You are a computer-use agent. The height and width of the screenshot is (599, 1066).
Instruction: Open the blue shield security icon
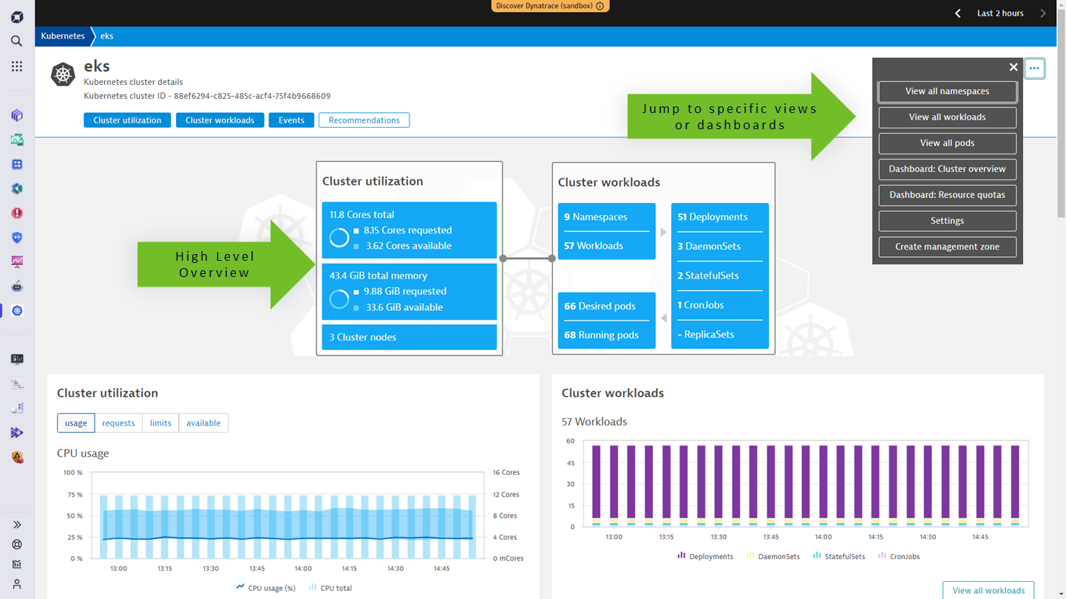(x=16, y=237)
